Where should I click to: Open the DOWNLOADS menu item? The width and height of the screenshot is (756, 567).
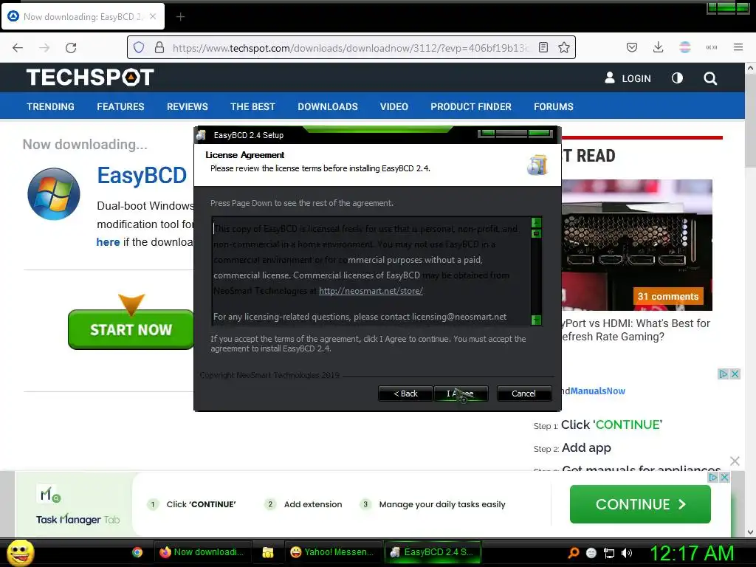pos(328,106)
